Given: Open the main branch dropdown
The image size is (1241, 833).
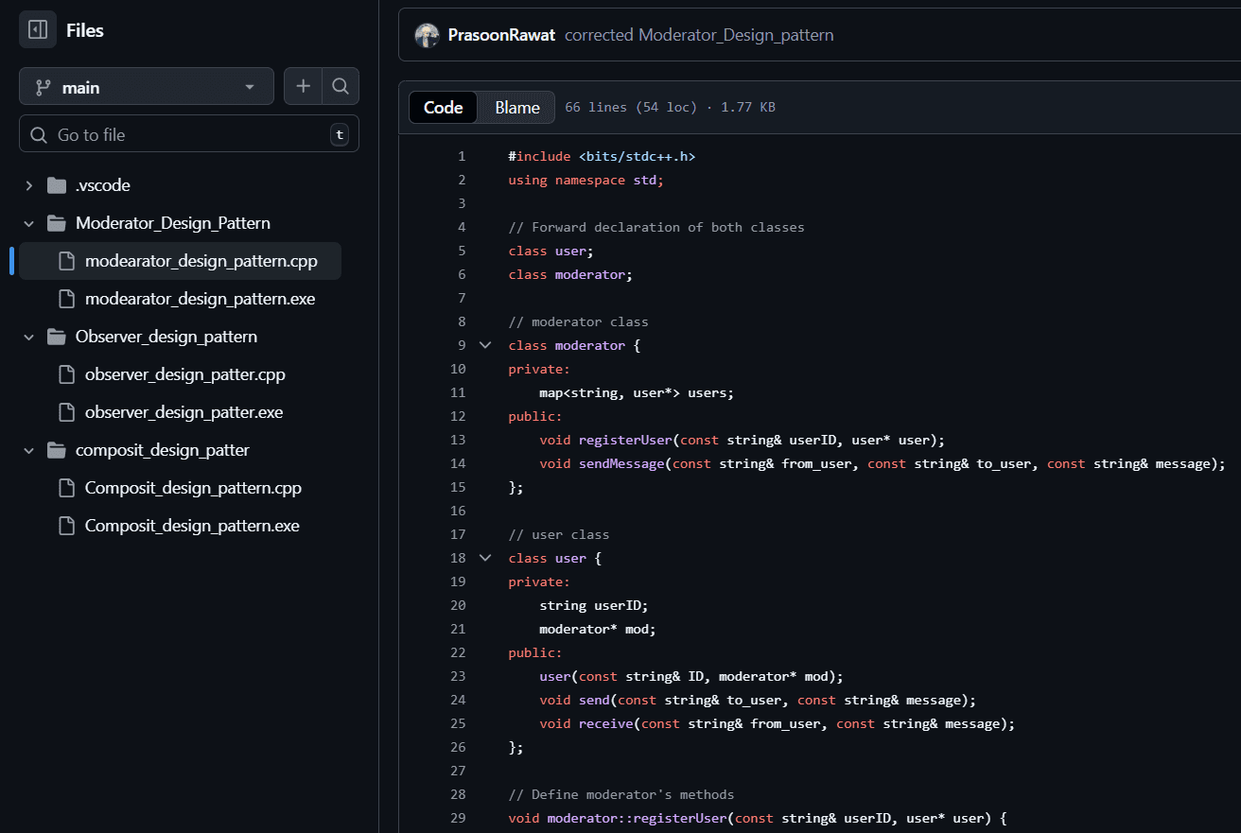Looking at the screenshot, I should point(147,87).
